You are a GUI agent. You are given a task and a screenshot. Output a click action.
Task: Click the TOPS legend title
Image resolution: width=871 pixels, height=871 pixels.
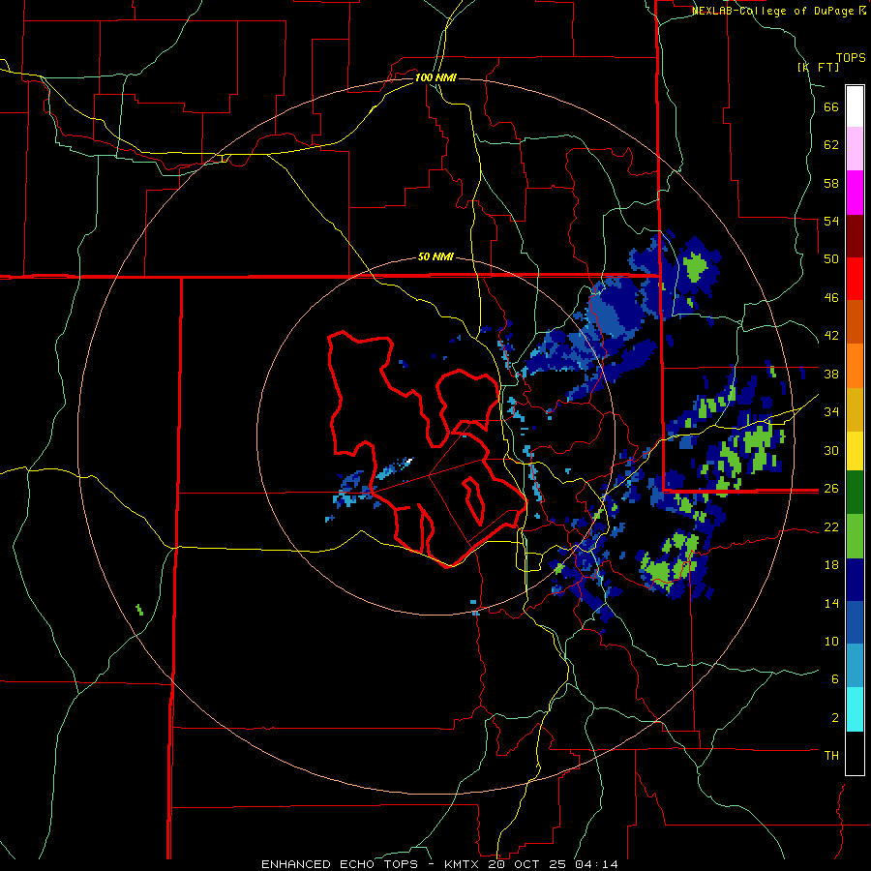pos(851,58)
